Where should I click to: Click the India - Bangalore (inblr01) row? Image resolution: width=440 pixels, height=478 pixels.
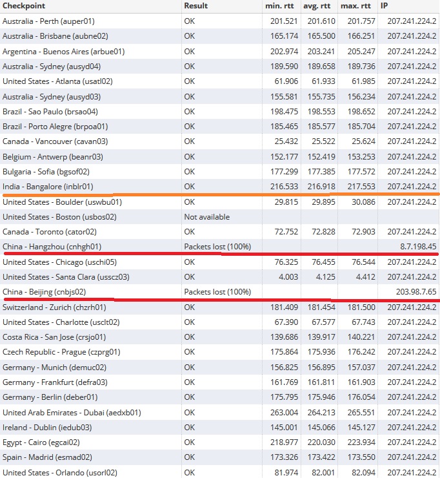click(x=48, y=187)
